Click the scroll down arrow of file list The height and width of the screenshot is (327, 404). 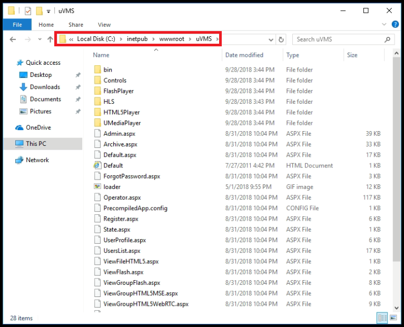click(397, 308)
